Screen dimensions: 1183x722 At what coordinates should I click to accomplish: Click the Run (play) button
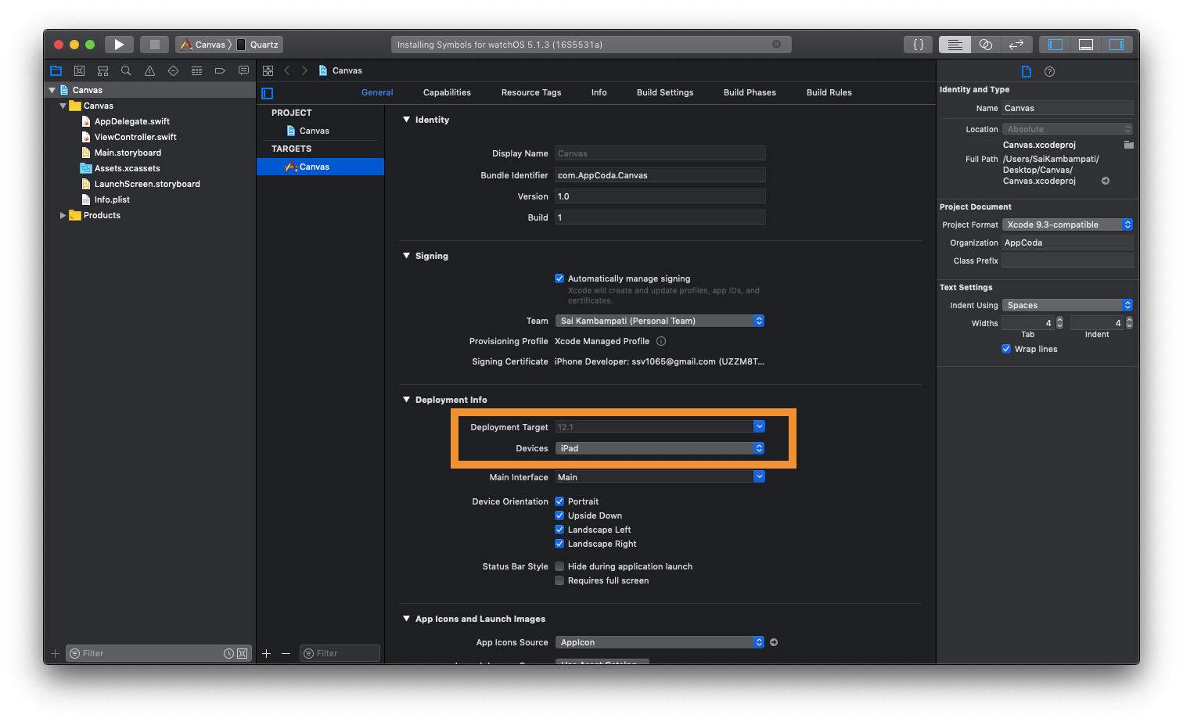119,45
